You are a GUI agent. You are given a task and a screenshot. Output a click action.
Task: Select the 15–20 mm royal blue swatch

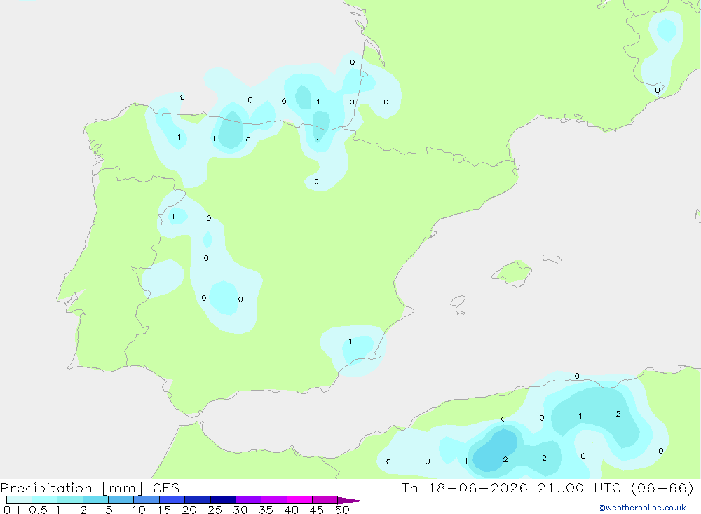tap(172, 500)
